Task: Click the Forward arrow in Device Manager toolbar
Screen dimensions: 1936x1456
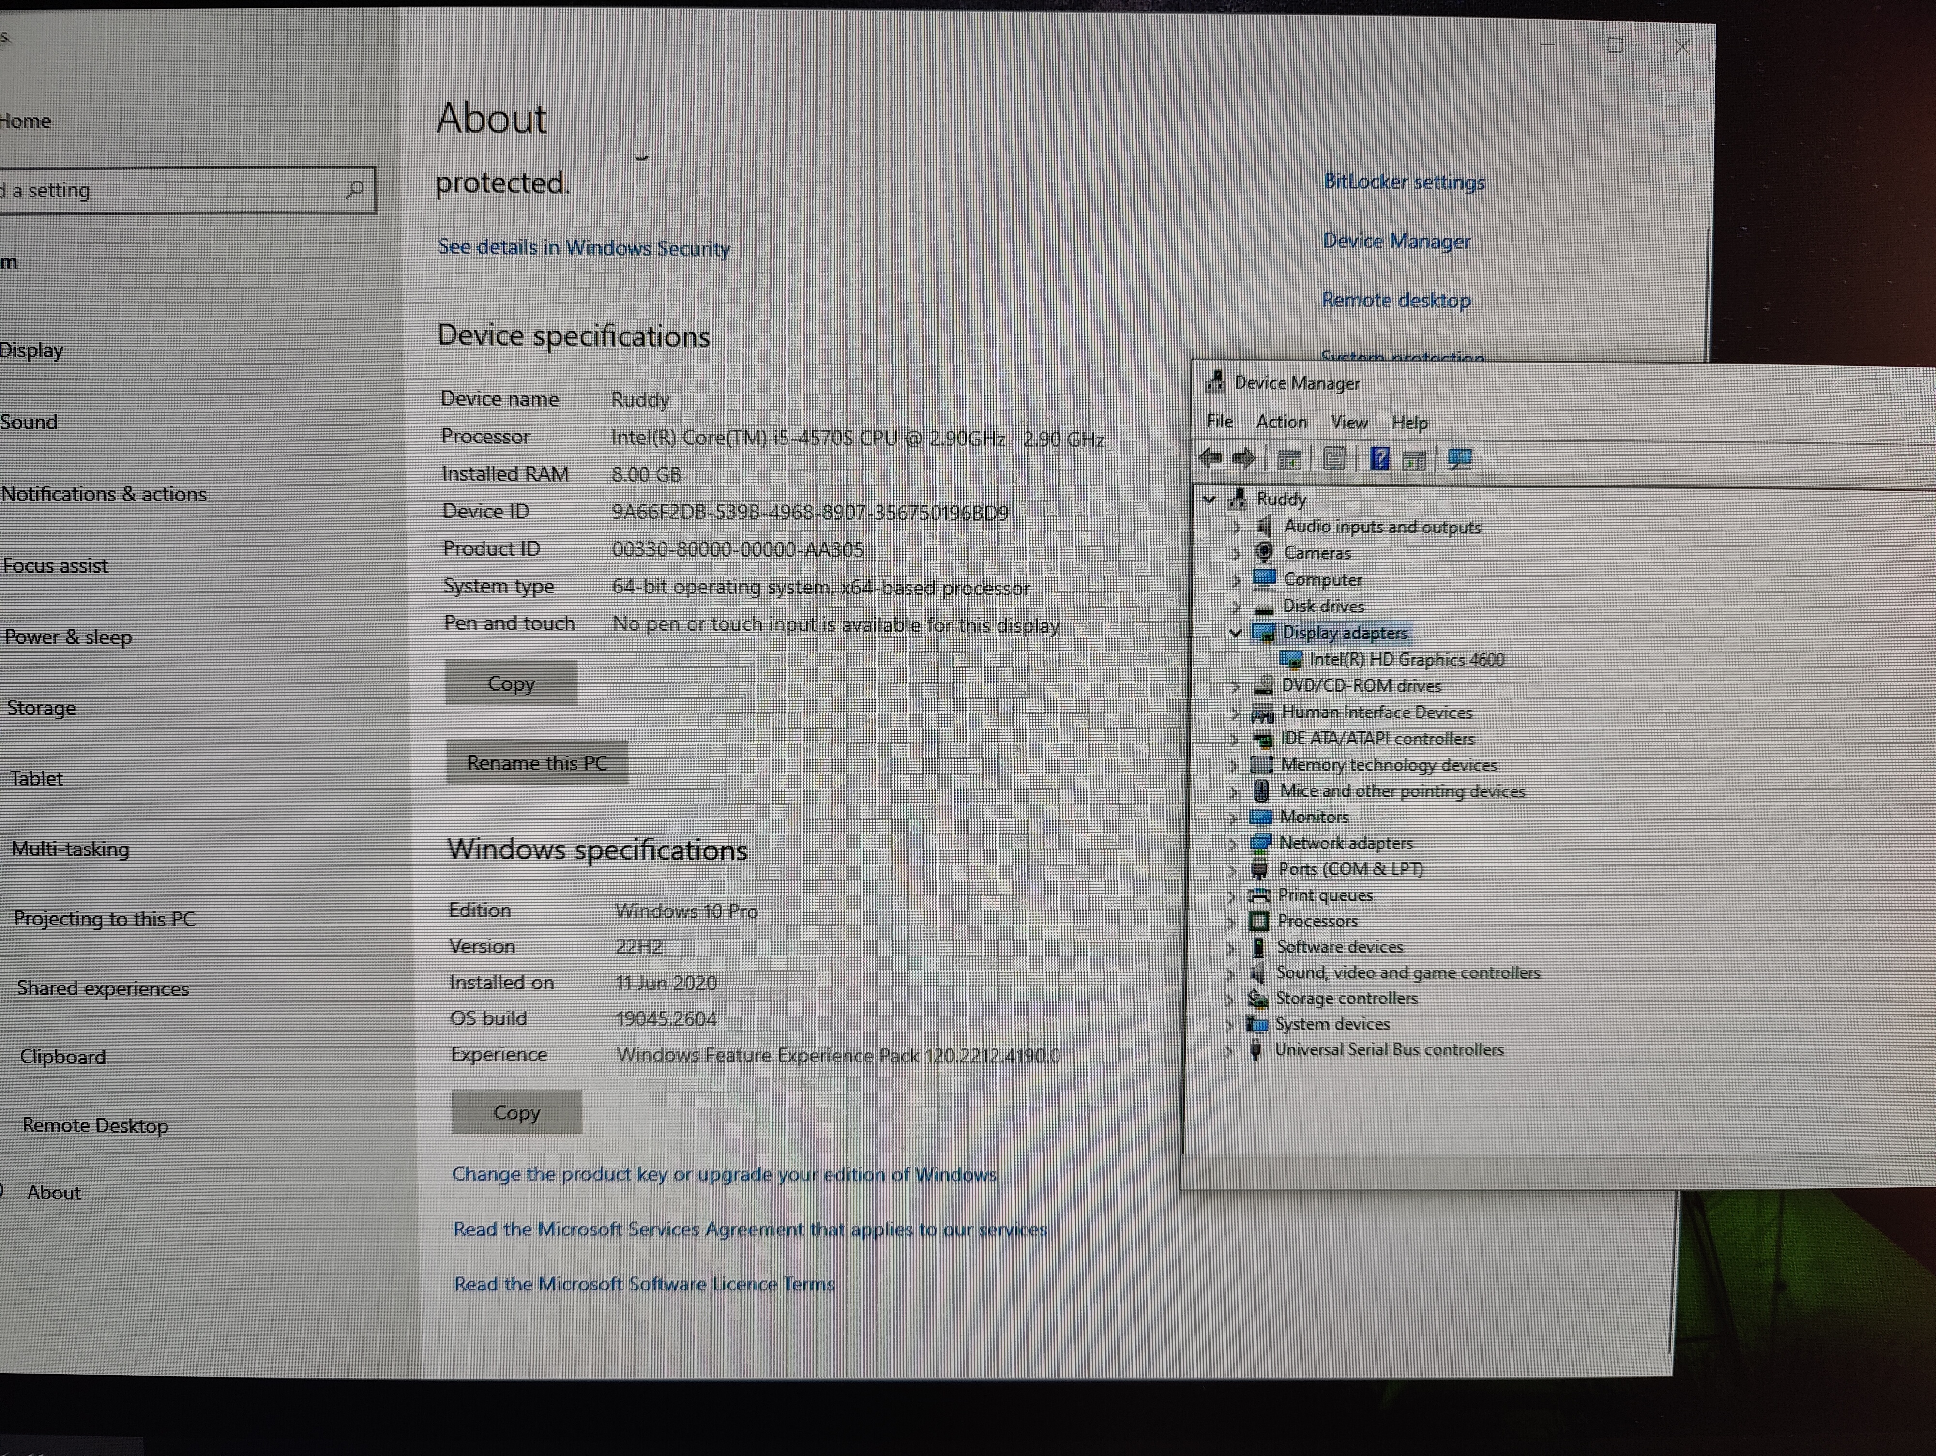Action: (x=1244, y=458)
